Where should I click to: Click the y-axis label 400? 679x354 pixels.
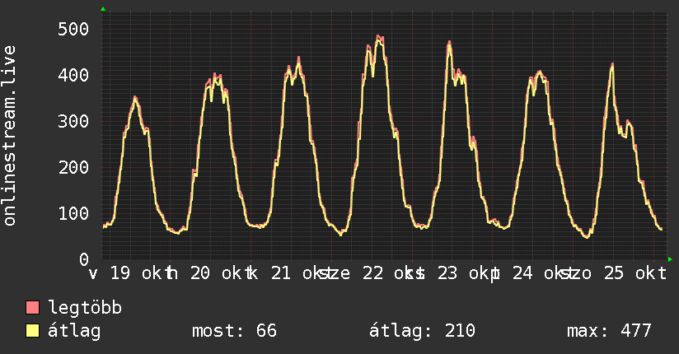pos(73,75)
